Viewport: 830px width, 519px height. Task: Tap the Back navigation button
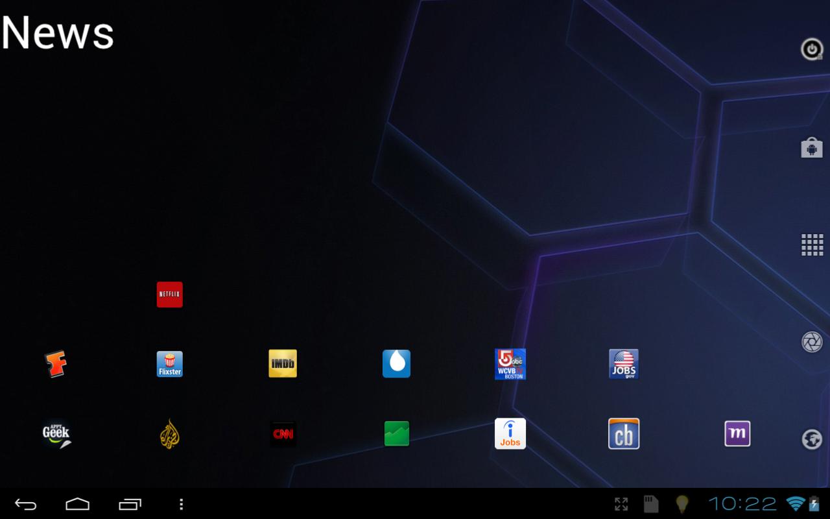click(26, 504)
